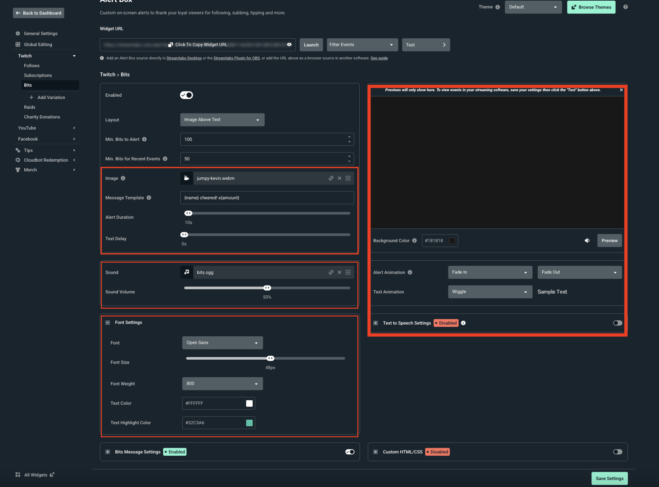Open media gallery grid icon for bits.ogg
This screenshot has height=487, width=659.
click(348, 272)
